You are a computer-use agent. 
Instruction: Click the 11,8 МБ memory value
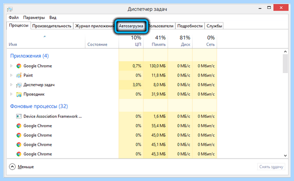158,75
